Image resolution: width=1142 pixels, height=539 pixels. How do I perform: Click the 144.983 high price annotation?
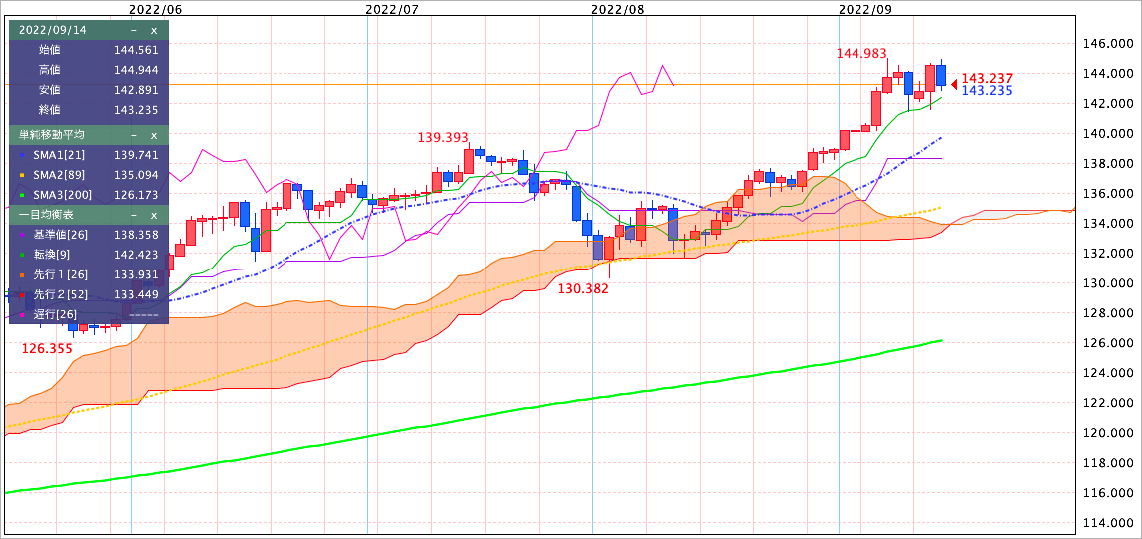861,53
